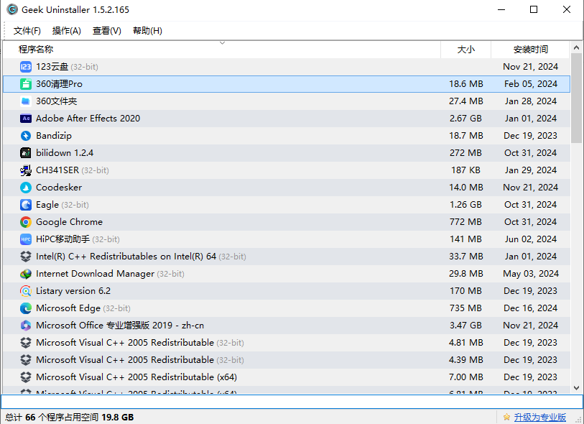
Task: Sort list by 程序名称 column header
Action: pos(36,50)
